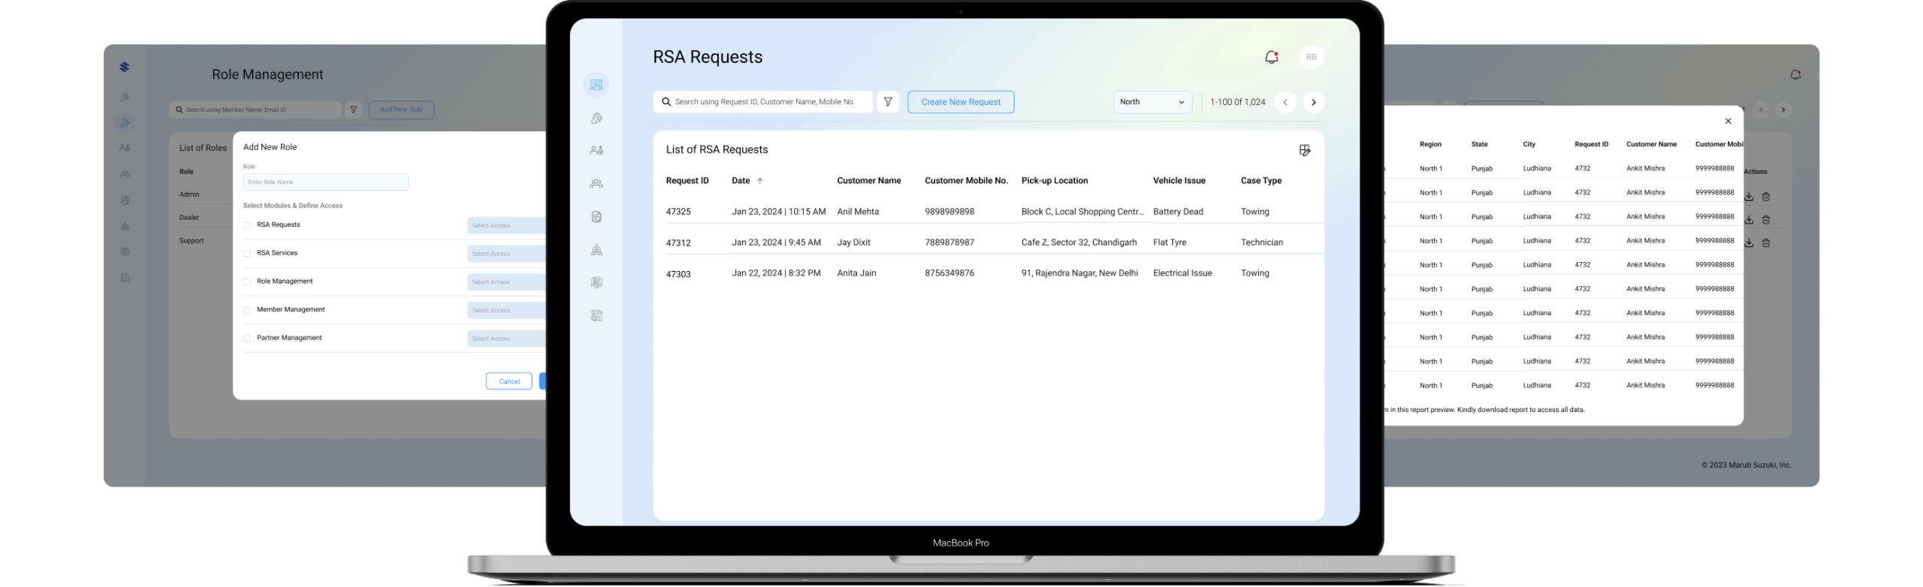Click the edit columns icon in RSA list
This screenshot has width=1923, height=587.
(x=1305, y=150)
